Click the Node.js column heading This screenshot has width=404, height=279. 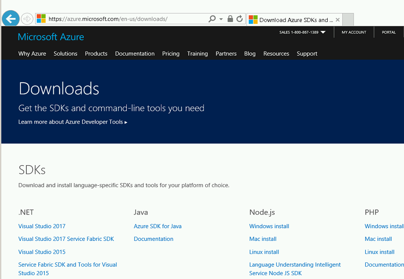pos(262,212)
